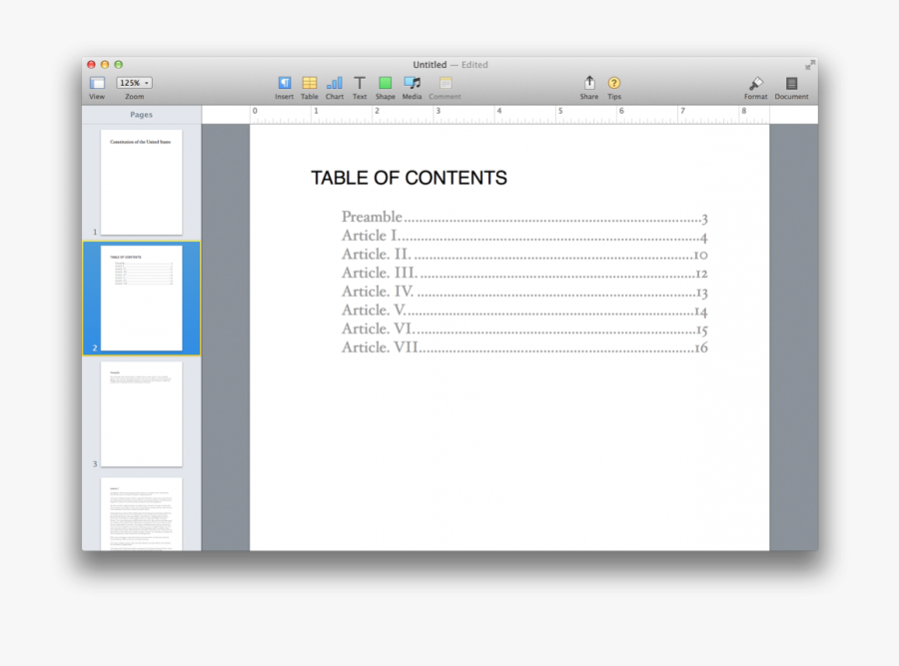Select the Comment tool

(446, 84)
